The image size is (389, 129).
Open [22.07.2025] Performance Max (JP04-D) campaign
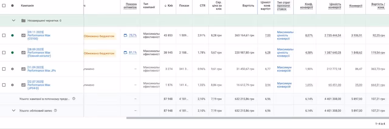(39, 85)
